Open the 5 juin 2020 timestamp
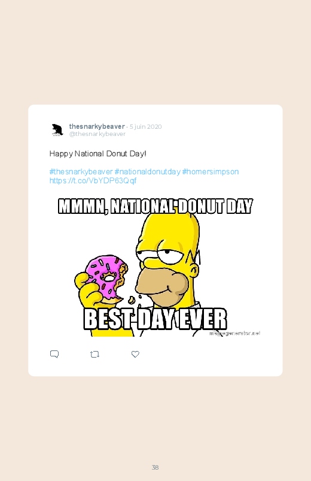Image resolution: width=311 pixels, height=481 pixels. point(145,126)
